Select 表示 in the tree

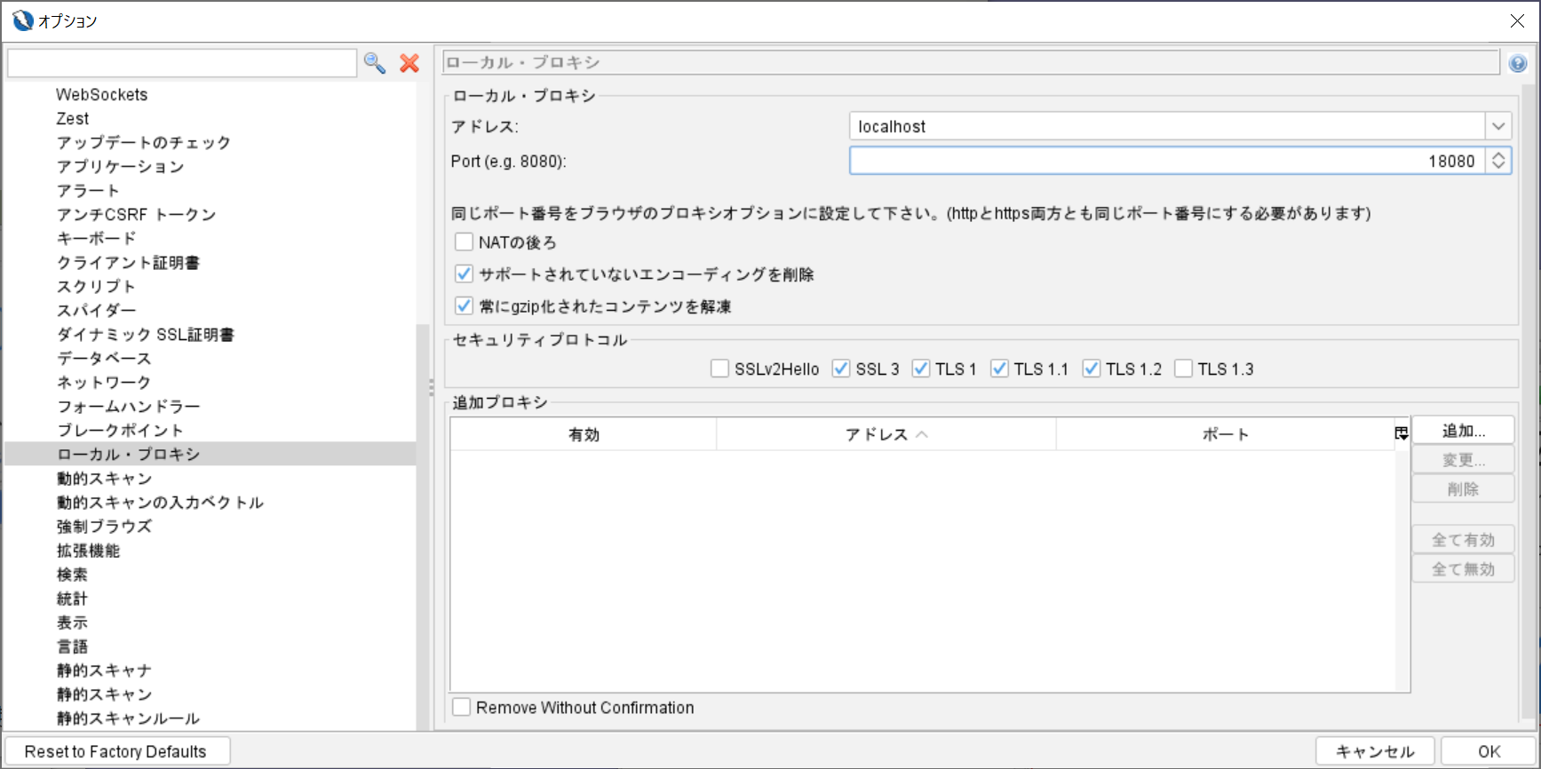72,622
